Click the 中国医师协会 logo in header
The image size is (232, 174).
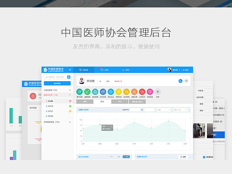click(54, 70)
